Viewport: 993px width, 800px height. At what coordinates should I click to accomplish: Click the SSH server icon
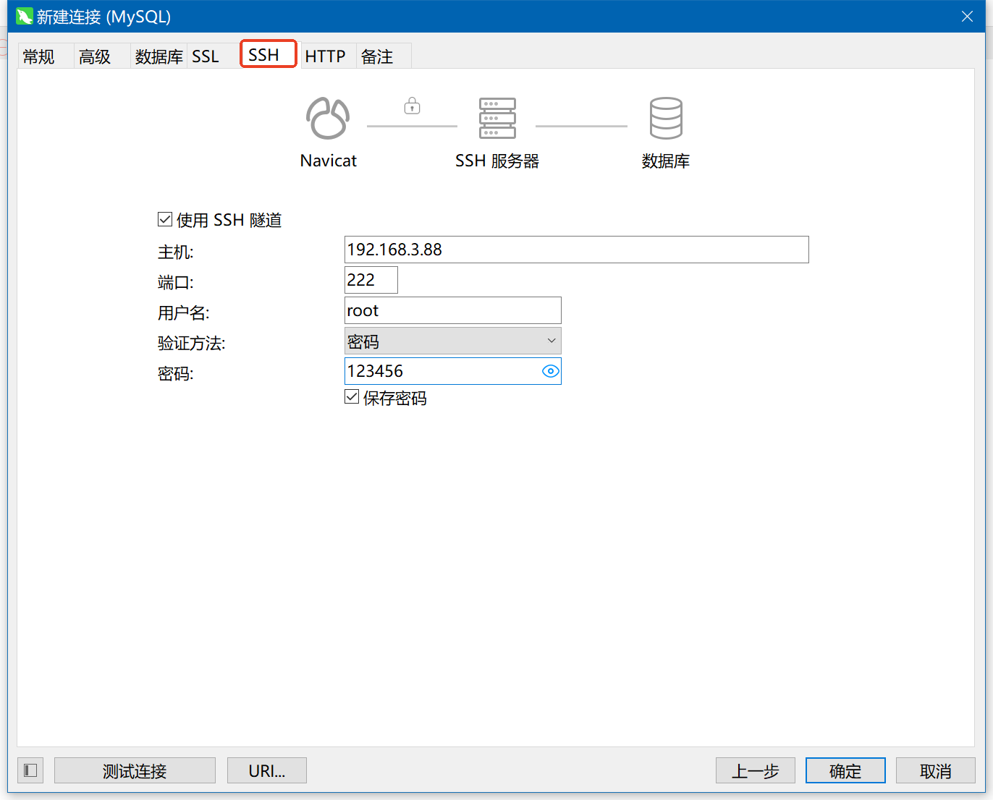tap(497, 118)
